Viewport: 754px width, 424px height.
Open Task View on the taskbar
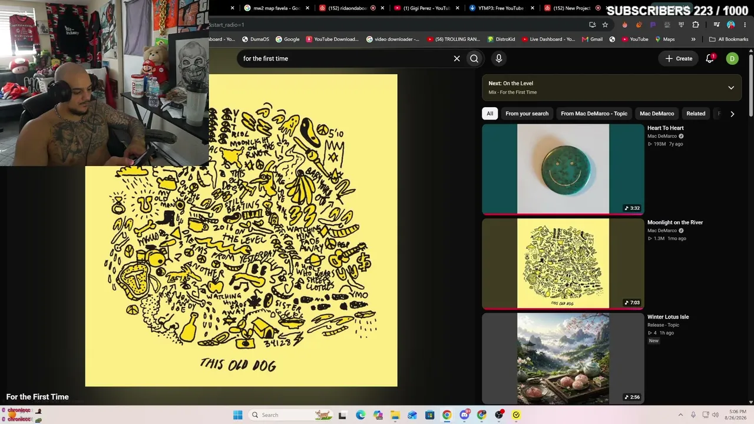[342, 415]
